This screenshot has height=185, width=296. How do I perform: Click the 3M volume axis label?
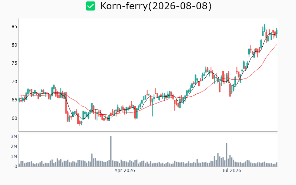tap(14, 136)
